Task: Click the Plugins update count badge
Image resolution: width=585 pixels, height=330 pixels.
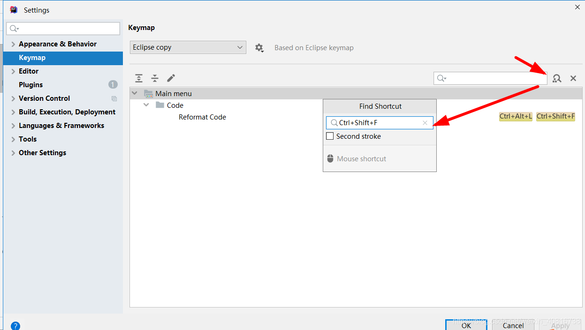Action: [113, 85]
